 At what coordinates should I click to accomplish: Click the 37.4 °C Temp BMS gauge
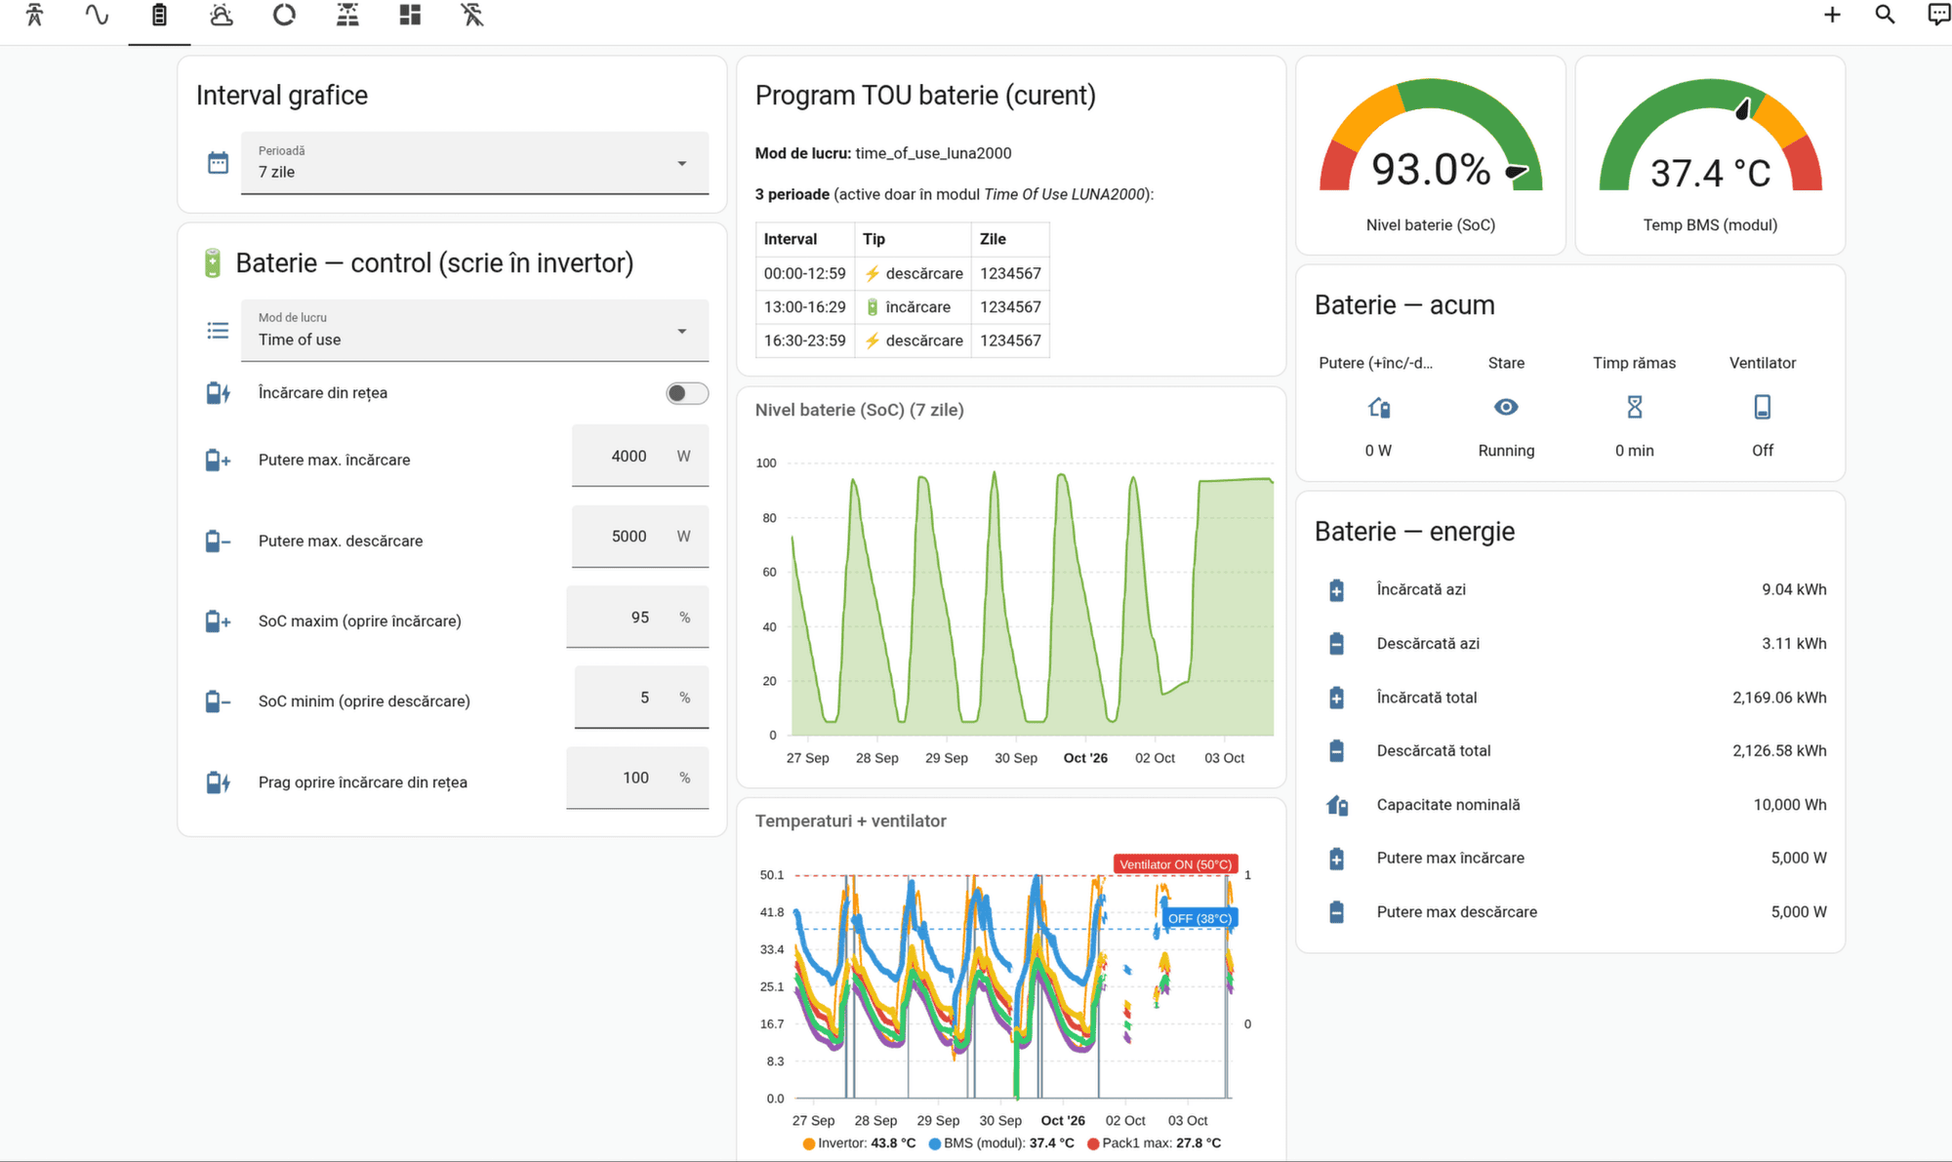1710,156
